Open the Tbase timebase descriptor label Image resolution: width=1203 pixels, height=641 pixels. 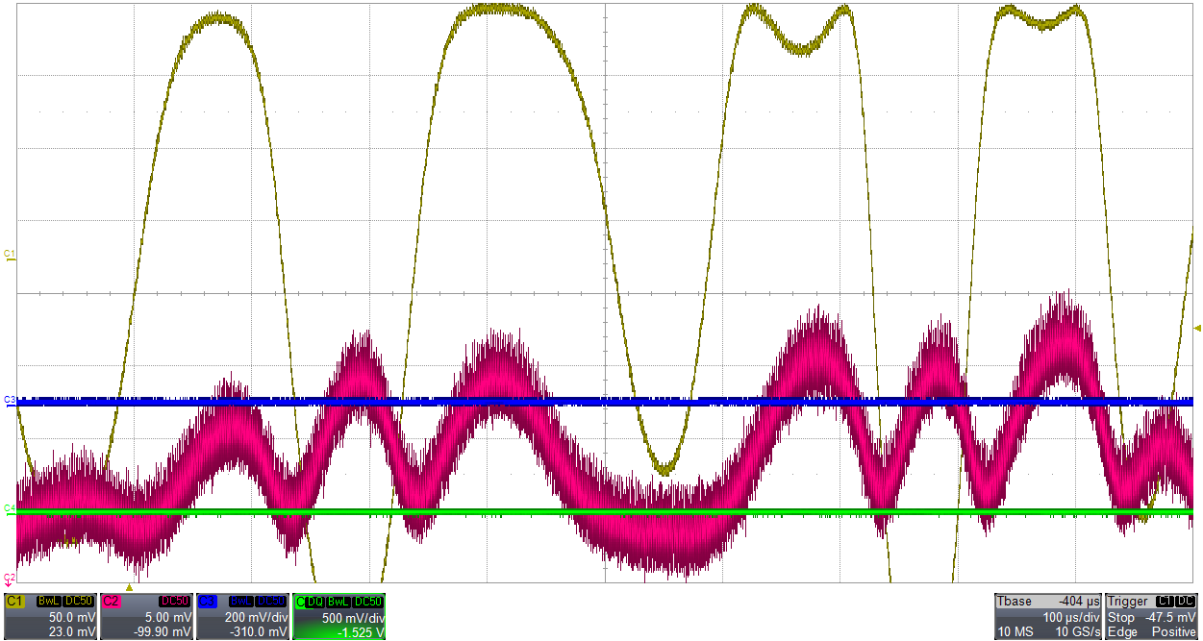tap(1016, 602)
